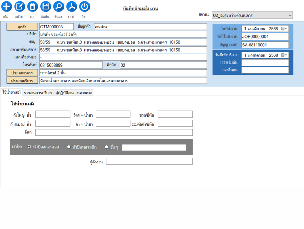Select the อื่นๆ nozzle radio option
This screenshot has height=229, width=304.
point(107,147)
